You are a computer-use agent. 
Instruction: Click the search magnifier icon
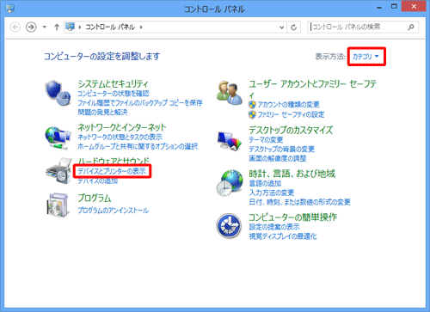[x=411, y=28]
